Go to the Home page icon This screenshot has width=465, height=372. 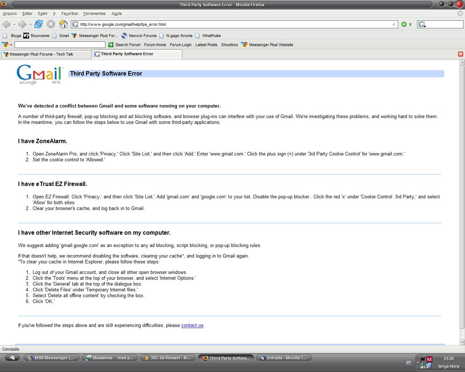click(63, 24)
